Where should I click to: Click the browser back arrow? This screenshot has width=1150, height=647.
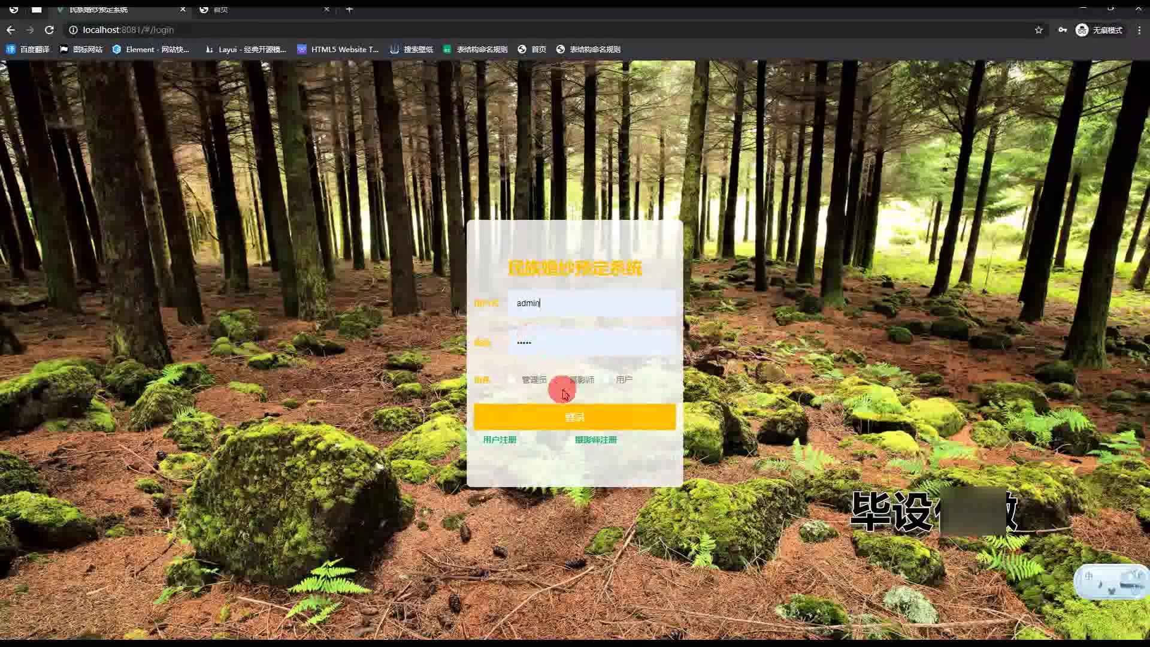coord(11,30)
